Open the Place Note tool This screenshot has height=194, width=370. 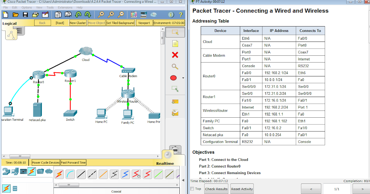(x=175, y=43)
